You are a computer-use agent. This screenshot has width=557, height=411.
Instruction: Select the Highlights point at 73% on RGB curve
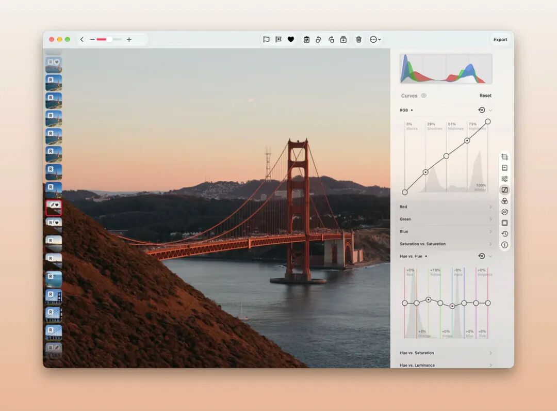[467, 141]
